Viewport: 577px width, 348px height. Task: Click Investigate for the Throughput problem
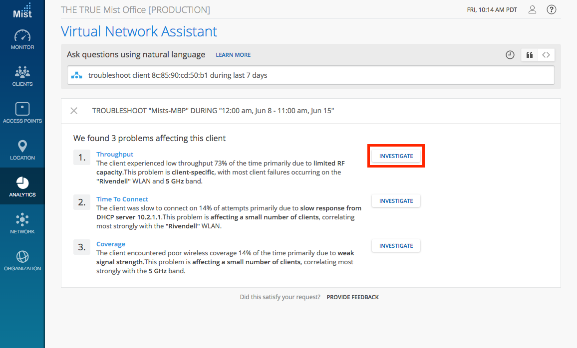point(396,156)
